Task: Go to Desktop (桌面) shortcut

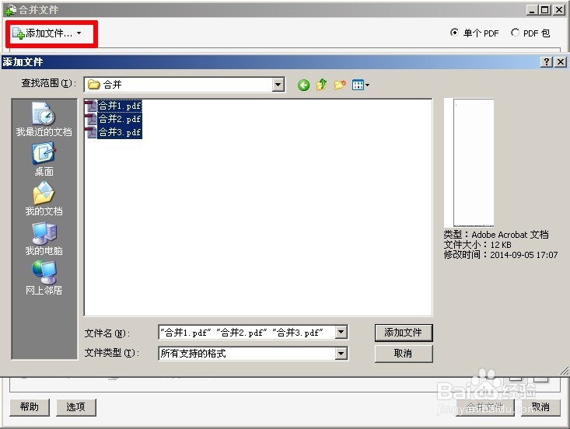Action: click(44, 159)
